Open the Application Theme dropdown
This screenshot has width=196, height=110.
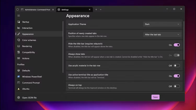pos(162,24)
